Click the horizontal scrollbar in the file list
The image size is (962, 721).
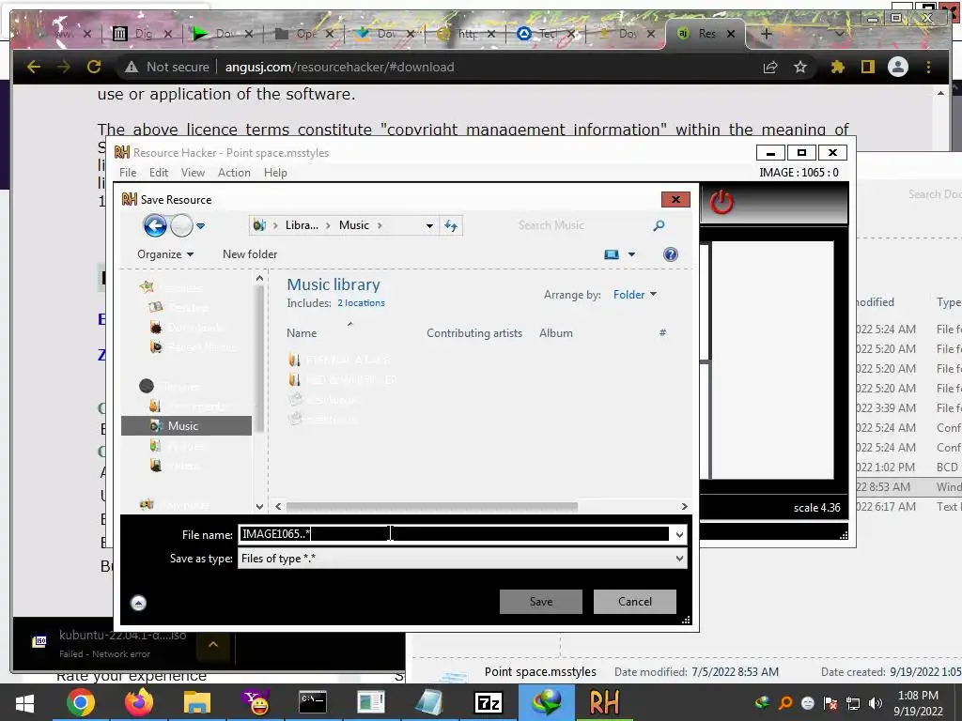click(432, 506)
